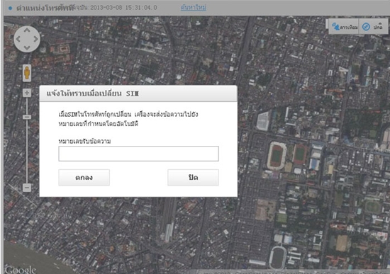Switch map to ดาวเทียม satellite view

[345, 27]
